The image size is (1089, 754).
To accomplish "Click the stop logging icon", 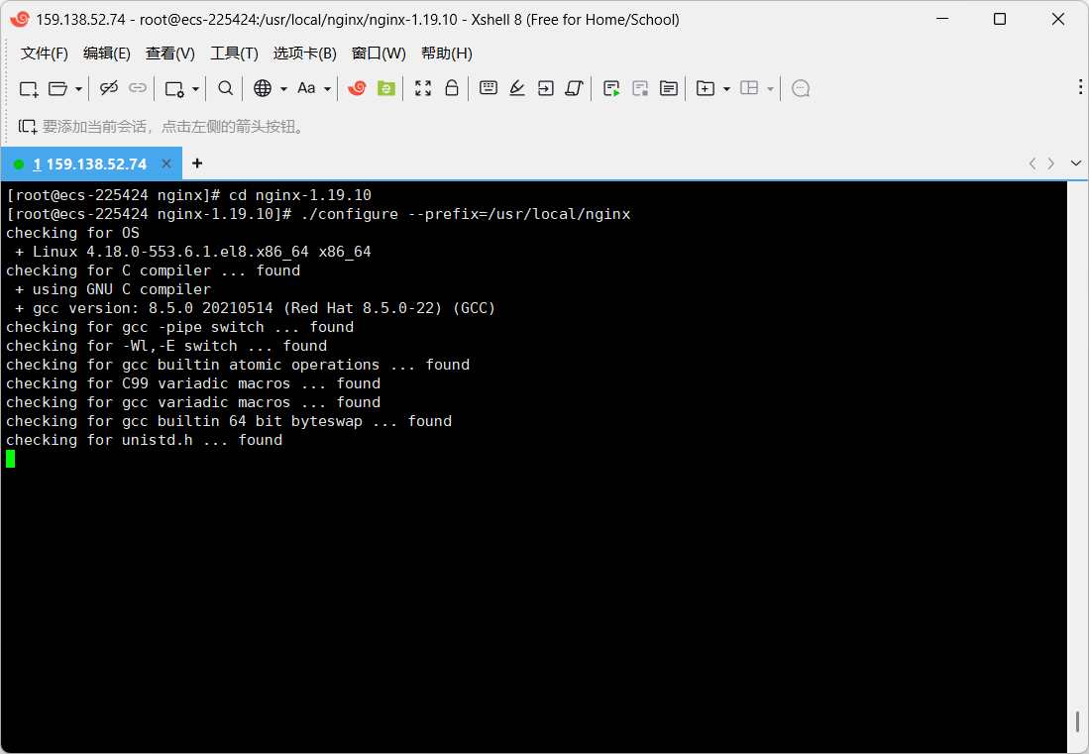I will pyautogui.click(x=640, y=88).
